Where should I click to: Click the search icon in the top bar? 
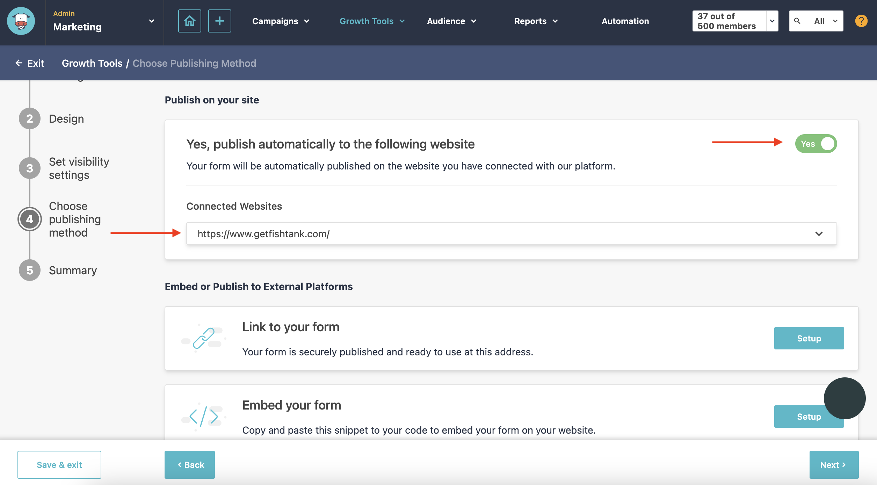(x=797, y=20)
